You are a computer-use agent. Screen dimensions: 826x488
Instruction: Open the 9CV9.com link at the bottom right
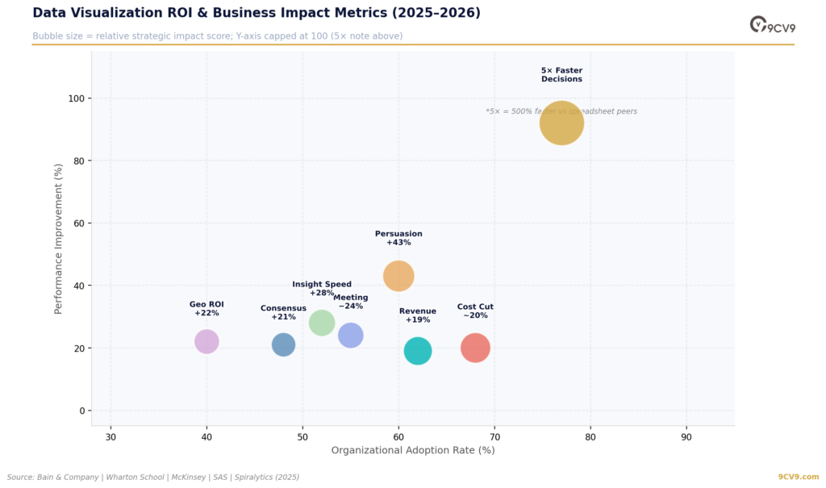(x=799, y=477)
